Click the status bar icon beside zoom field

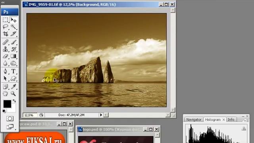pos(41,115)
